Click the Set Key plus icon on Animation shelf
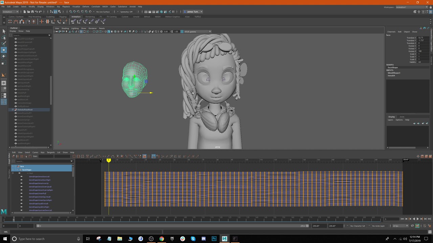Viewport: 433px width, 243px height. [41, 22]
